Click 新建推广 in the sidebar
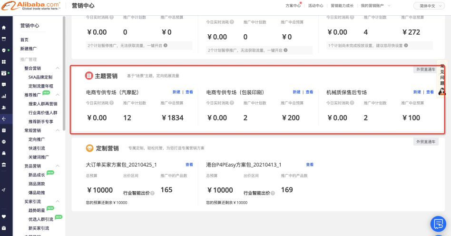451x236 pixels. 29,49
